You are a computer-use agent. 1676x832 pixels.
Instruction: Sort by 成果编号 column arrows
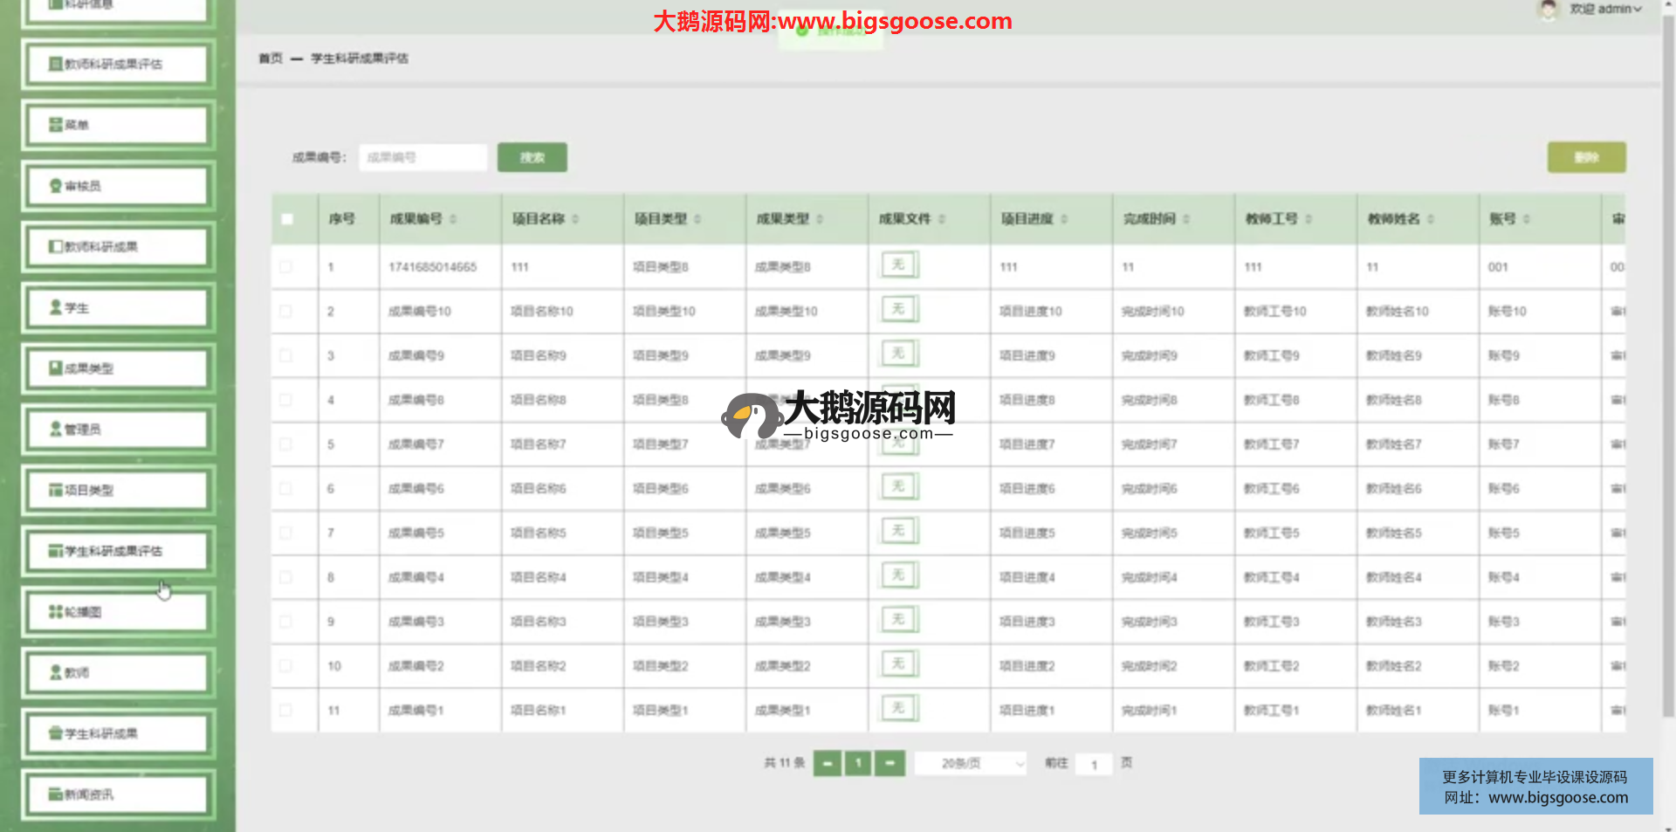point(453,219)
